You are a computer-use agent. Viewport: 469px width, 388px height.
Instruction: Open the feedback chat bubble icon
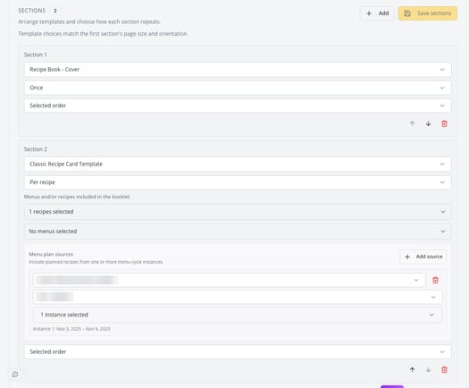(15, 375)
